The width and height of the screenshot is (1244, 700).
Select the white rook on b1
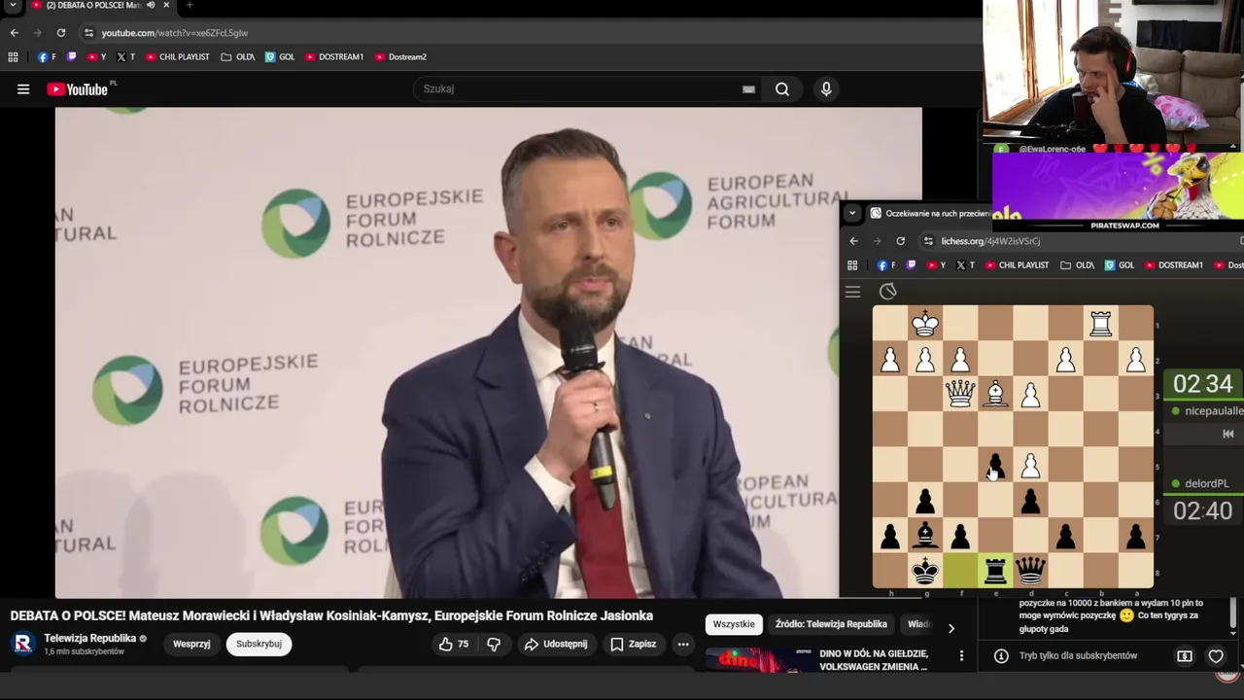click(1100, 324)
